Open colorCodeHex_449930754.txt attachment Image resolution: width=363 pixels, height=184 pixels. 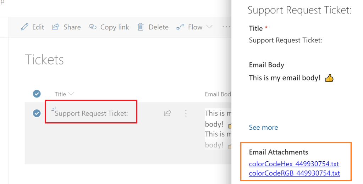294,164
